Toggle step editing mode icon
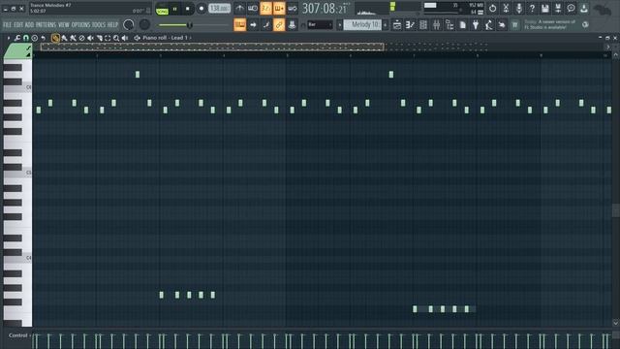The image size is (620, 349). click(266, 25)
